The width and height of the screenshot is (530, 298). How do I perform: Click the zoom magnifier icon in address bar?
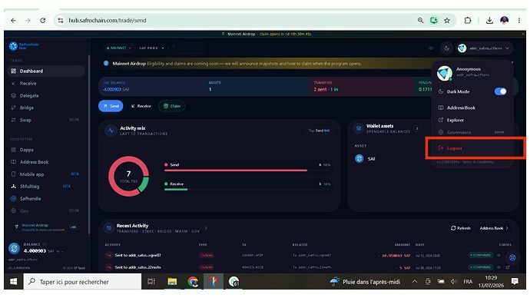point(420,20)
